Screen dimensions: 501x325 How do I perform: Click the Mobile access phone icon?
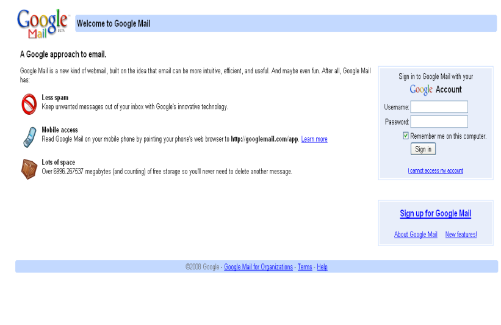point(30,137)
